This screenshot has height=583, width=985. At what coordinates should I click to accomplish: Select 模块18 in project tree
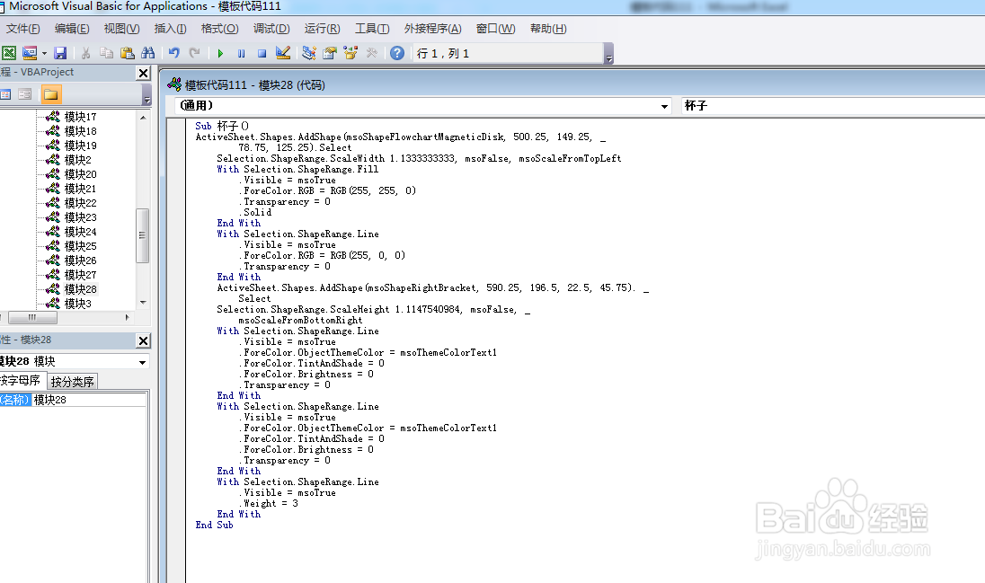click(80, 131)
